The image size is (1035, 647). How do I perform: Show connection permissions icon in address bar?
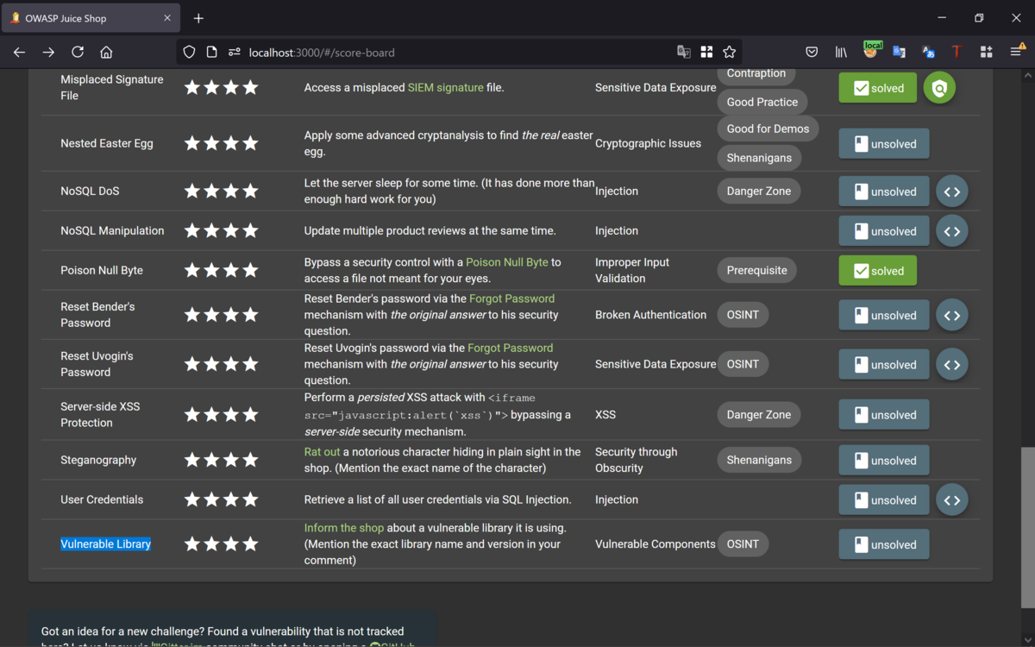point(234,52)
